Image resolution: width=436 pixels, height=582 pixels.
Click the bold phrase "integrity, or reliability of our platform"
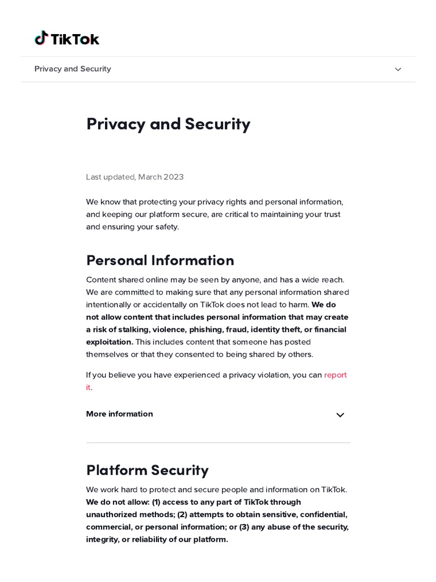click(157, 539)
